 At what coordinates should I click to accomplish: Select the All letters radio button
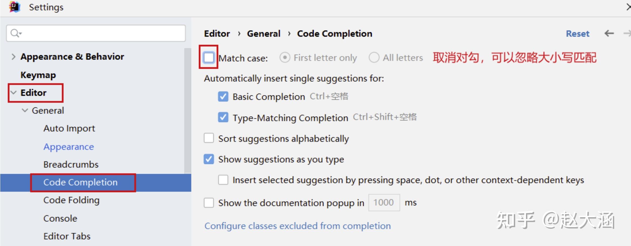[x=374, y=57]
